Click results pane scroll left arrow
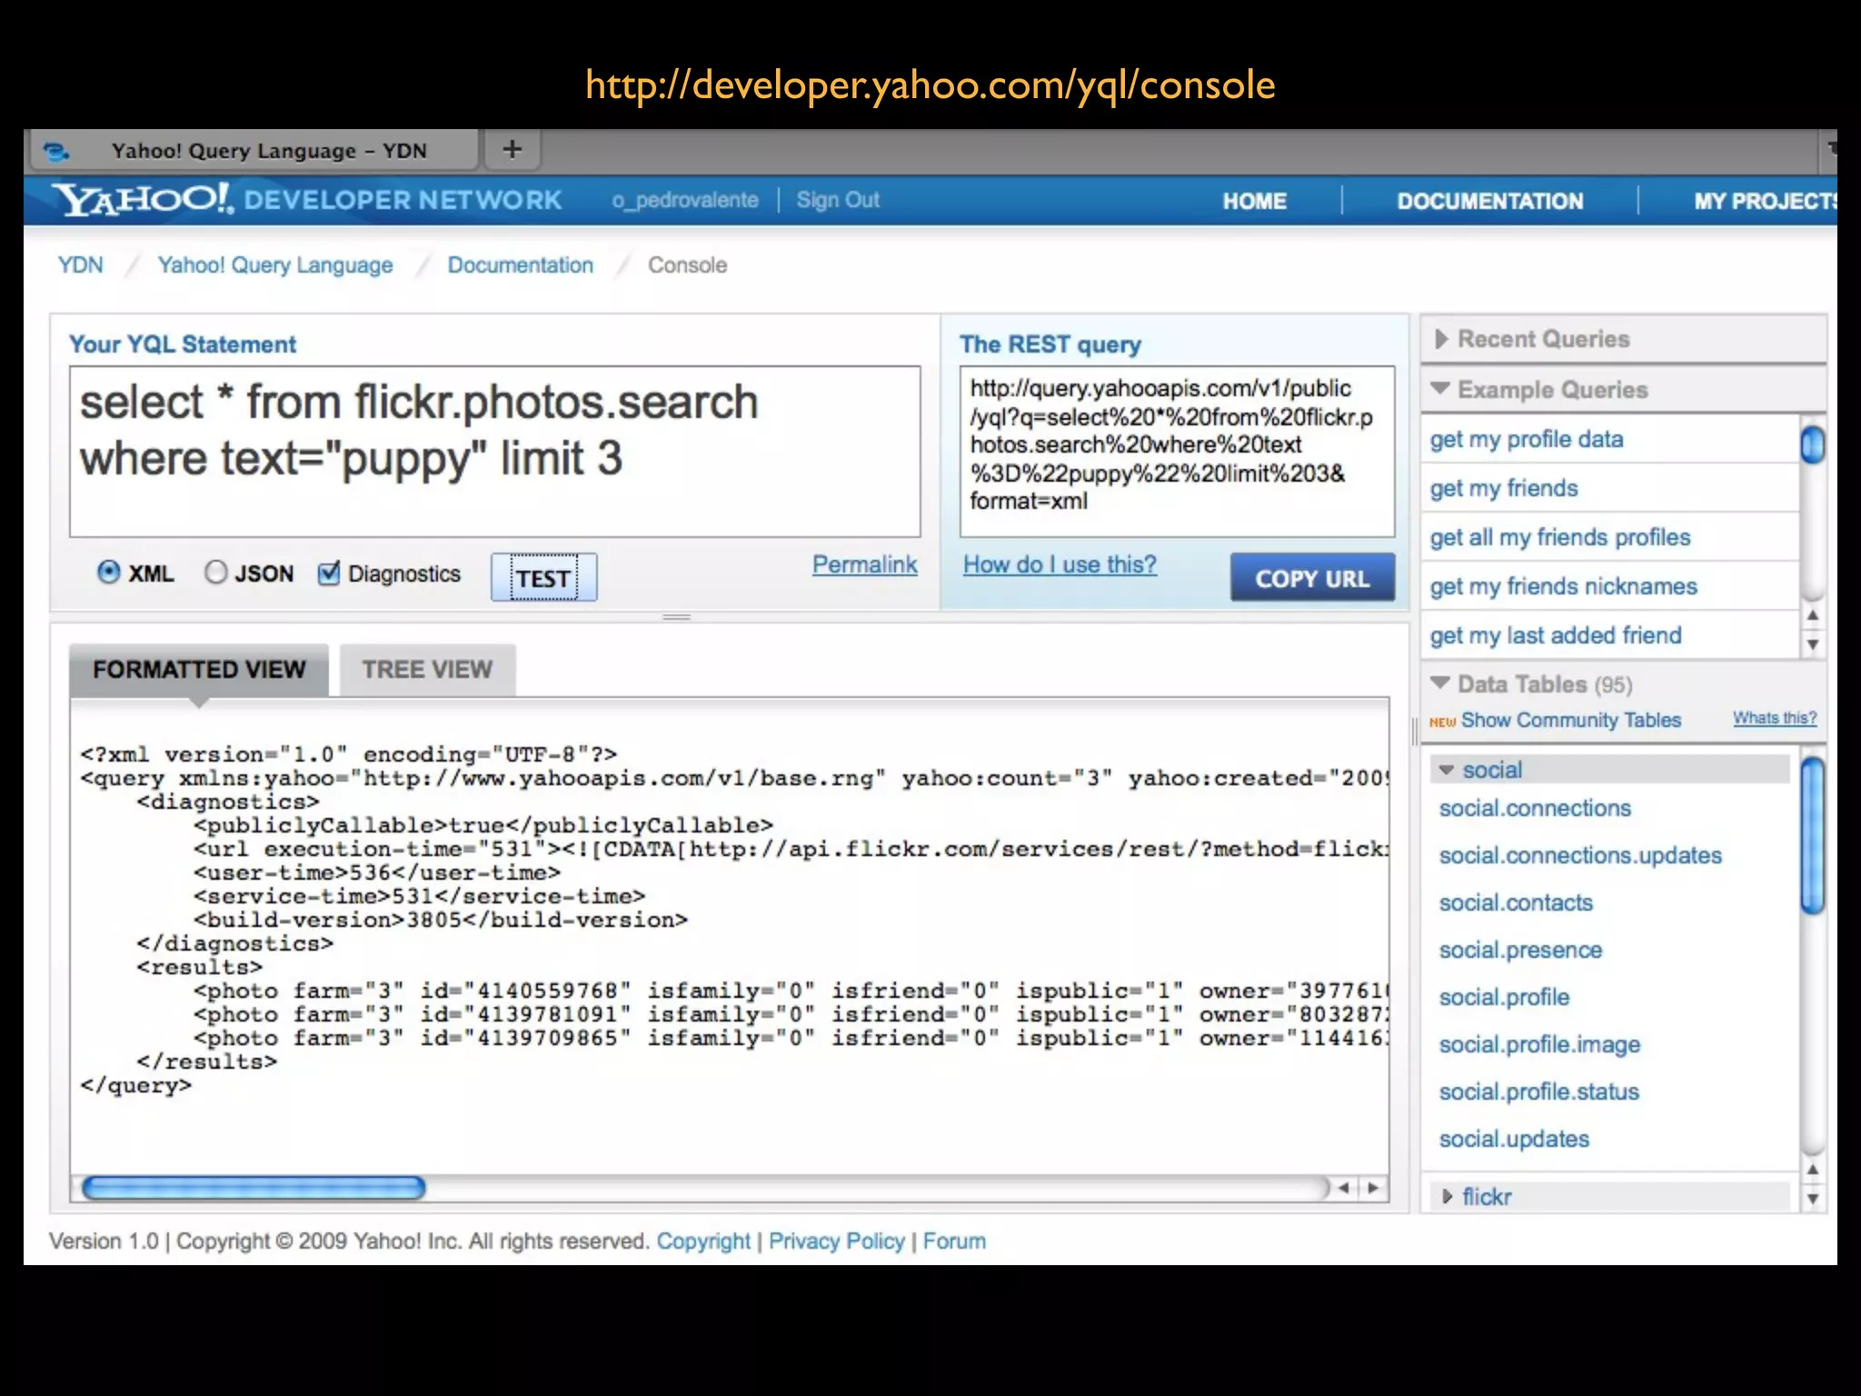The width and height of the screenshot is (1861, 1396). tap(1344, 1188)
